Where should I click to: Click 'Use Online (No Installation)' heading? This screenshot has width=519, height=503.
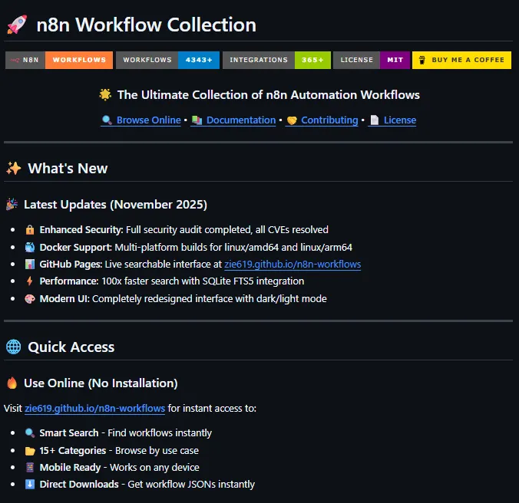coord(101,383)
